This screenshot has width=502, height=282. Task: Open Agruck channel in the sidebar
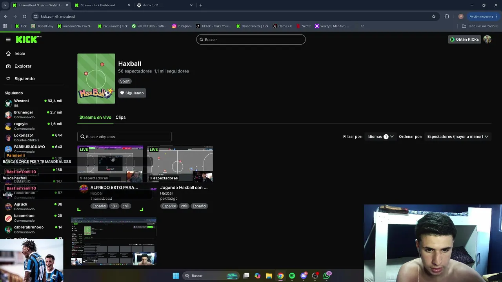[33, 206]
